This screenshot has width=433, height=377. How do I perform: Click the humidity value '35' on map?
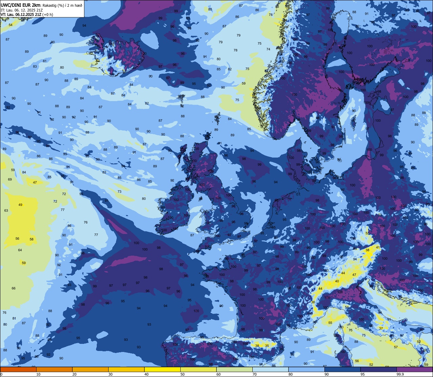(267, 346)
